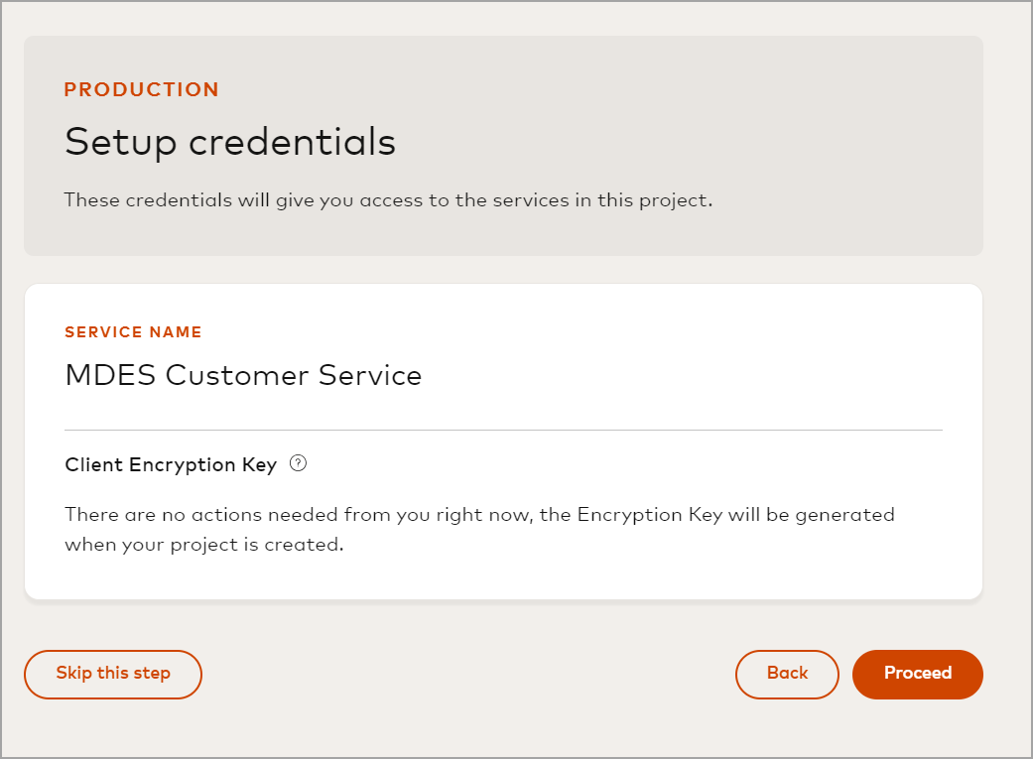1033x759 pixels.
Task: Select the encryption key explanation text
Action: (479, 529)
